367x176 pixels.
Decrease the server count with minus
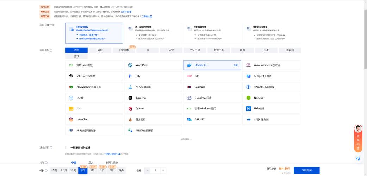(147, 170)
